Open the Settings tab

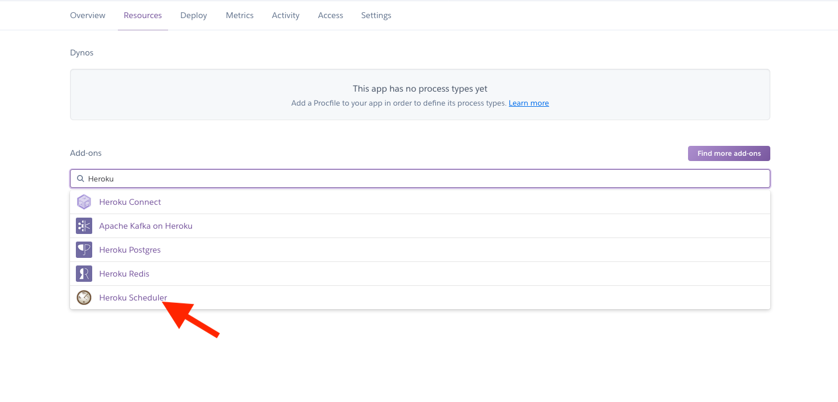pyautogui.click(x=376, y=15)
